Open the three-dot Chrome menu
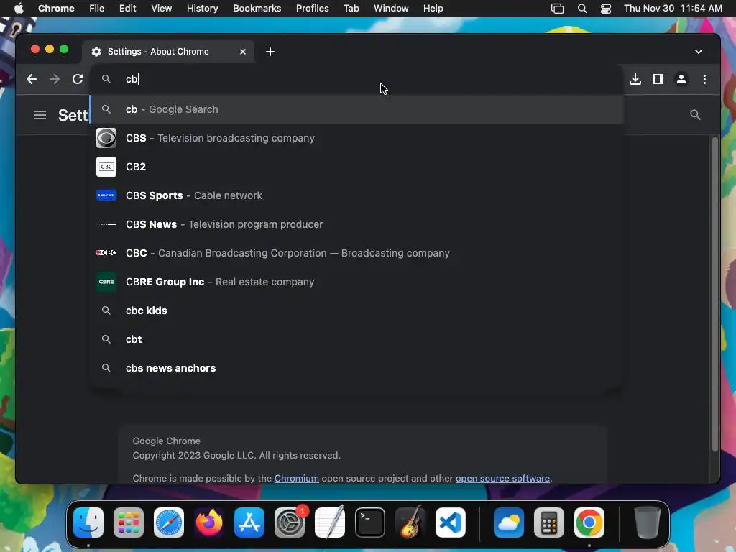Image resolution: width=736 pixels, height=552 pixels. click(704, 79)
